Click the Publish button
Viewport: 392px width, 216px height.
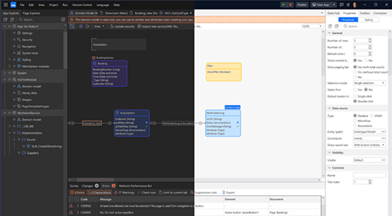(301, 5)
